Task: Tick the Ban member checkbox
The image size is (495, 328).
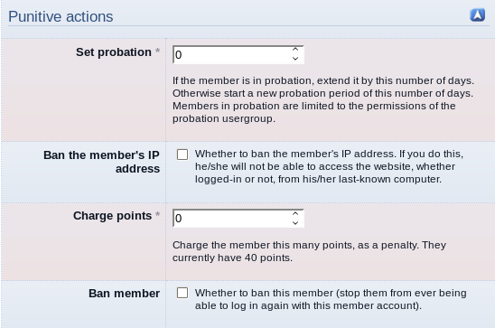Action: coord(182,293)
